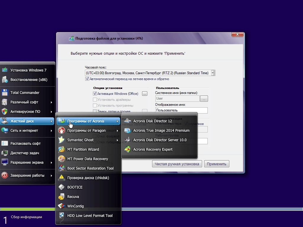Click the Программы от Paragon red icon
Image resolution: width=303 pixels, height=227 pixels.
(62, 130)
